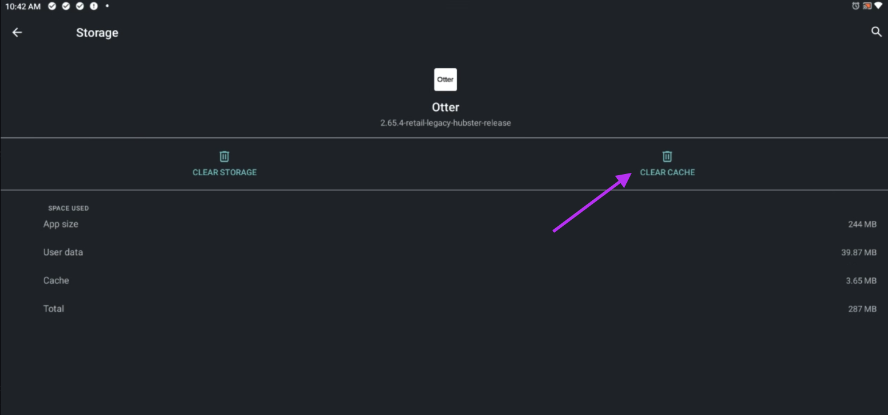Image resolution: width=888 pixels, height=415 pixels.
Task: Tap the back arrow in the header
Action: click(x=17, y=33)
